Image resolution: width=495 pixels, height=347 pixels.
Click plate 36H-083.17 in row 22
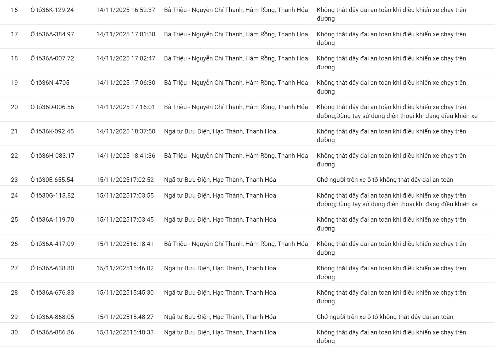pos(52,156)
